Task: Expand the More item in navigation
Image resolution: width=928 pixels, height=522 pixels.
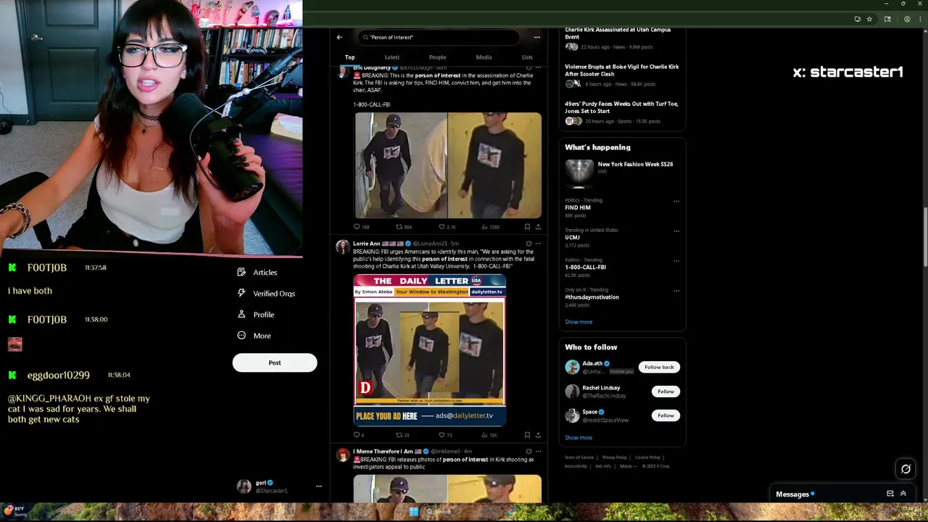Action: [x=254, y=336]
